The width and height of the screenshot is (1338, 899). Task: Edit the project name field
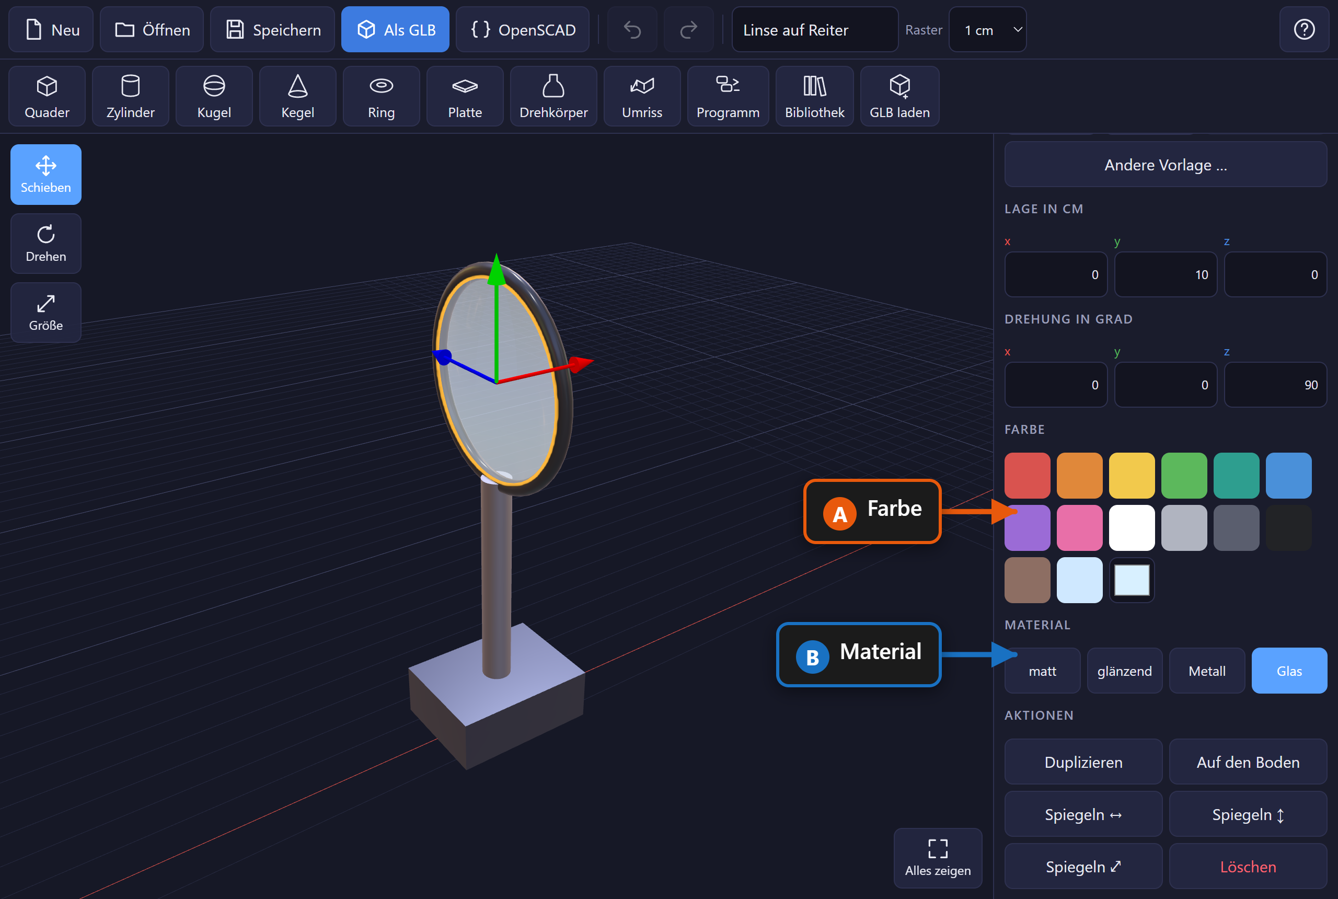tap(815, 30)
